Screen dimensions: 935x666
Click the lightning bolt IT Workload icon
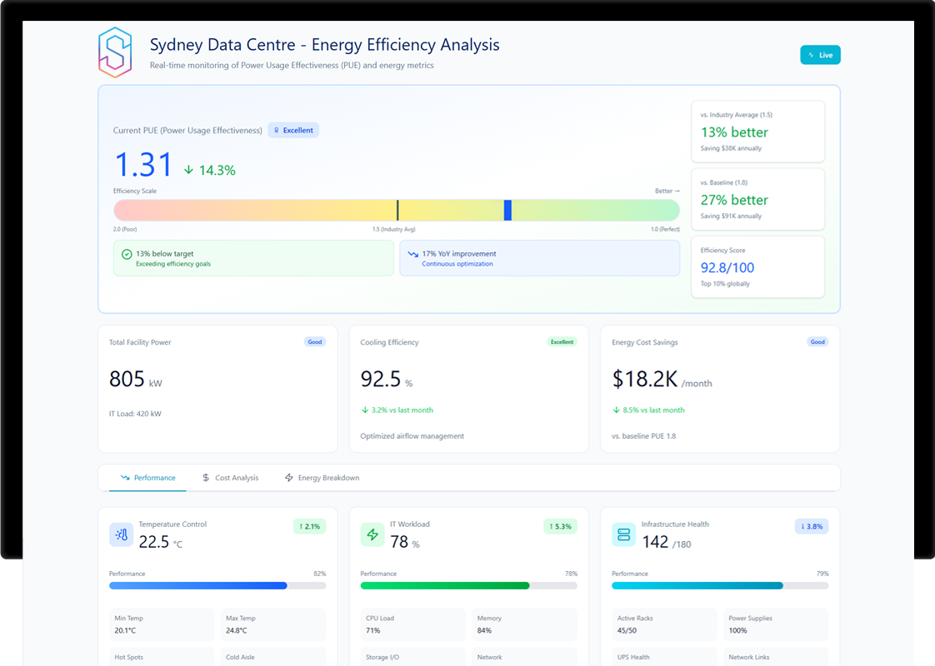[x=372, y=534]
